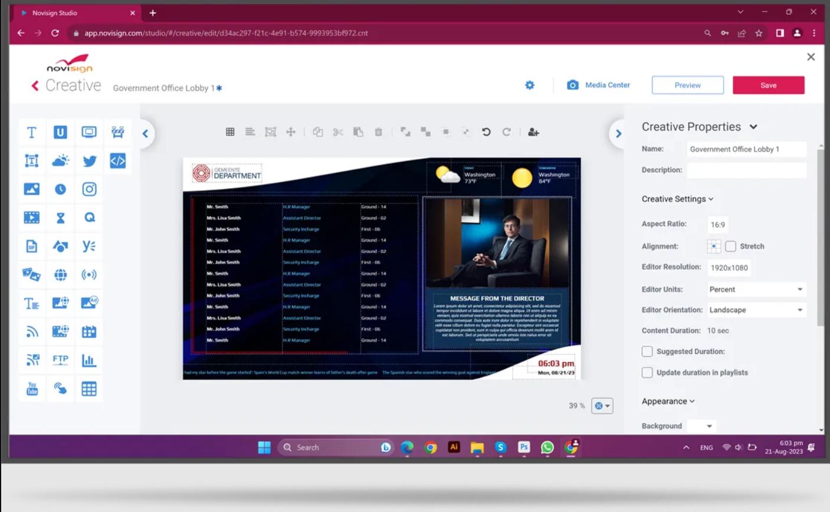This screenshot has width=830, height=512.
Task: Check the Suggested Duration box
Action: 647,352
